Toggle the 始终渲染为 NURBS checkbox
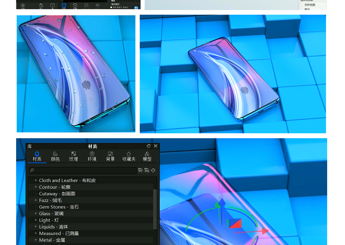Image resolution: width=345 pixels, height=245 pixels. (111, 7)
